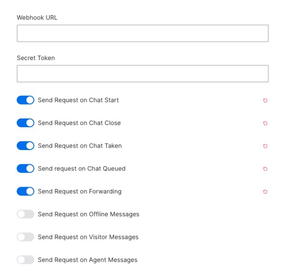
Task: Disable the Send Request on Chat Start toggle
Action: click(26, 100)
